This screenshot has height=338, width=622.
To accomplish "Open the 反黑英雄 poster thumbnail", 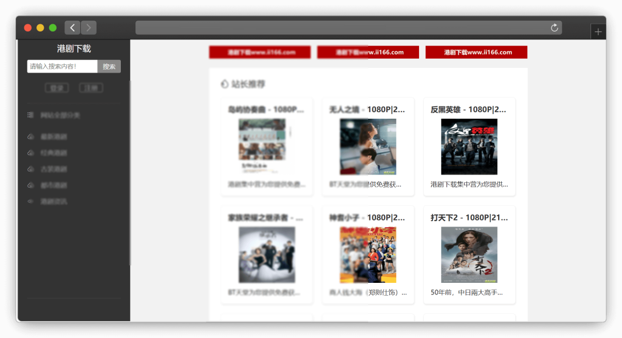I will [469, 147].
